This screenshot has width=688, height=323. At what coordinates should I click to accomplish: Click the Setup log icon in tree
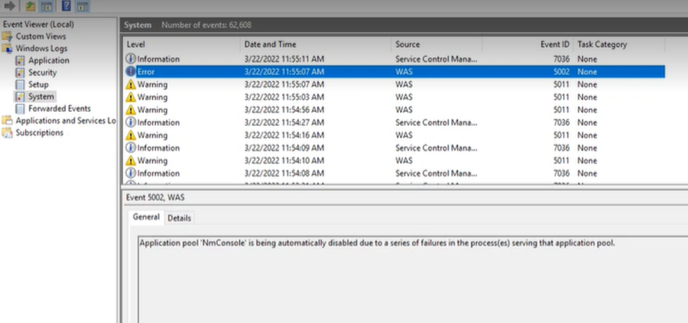pos(20,84)
